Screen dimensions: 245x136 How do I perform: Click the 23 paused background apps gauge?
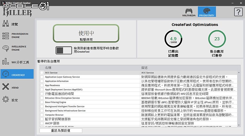coord(217,39)
